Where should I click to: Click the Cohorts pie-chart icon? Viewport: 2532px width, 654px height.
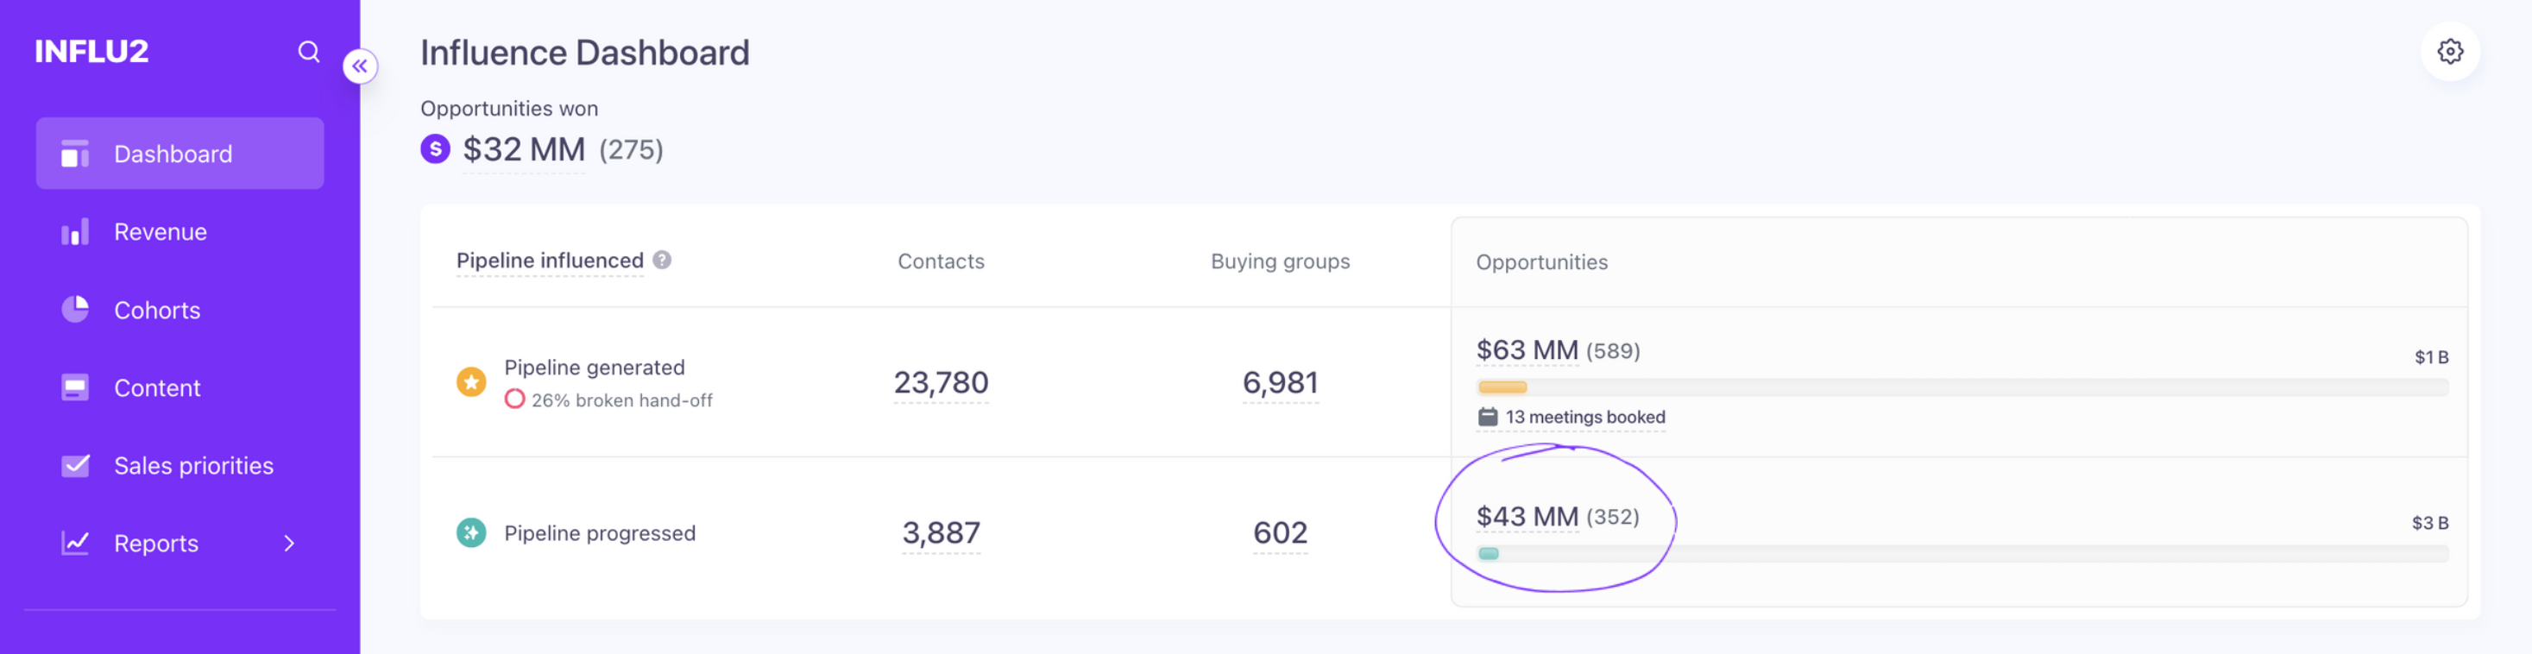coord(75,310)
